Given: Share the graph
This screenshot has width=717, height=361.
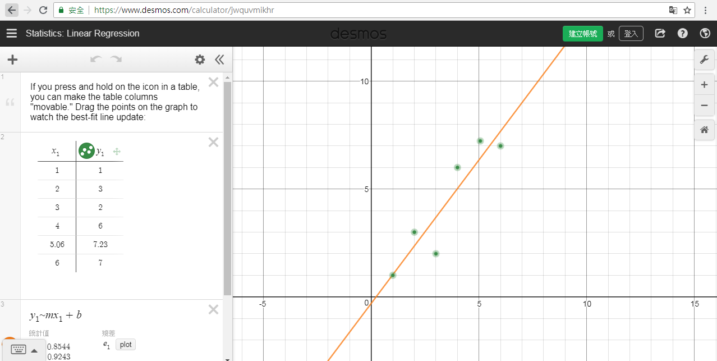Looking at the screenshot, I should (x=660, y=34).
